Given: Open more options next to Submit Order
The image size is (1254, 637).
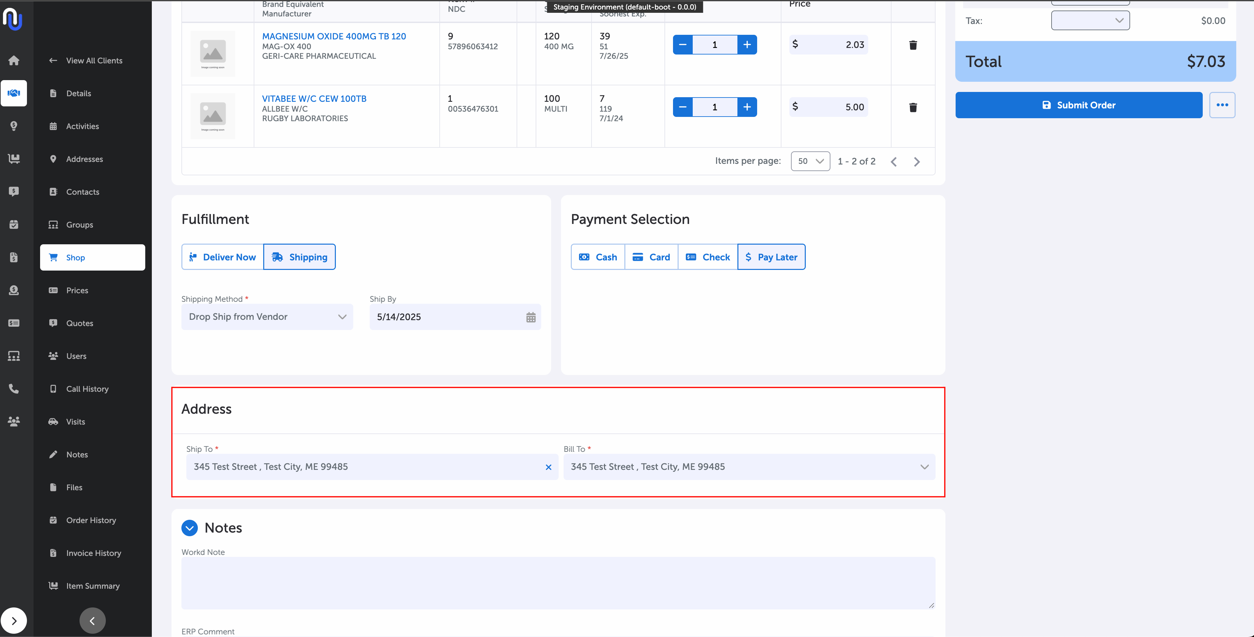Looking at the screenshot, I should 1222,105.
